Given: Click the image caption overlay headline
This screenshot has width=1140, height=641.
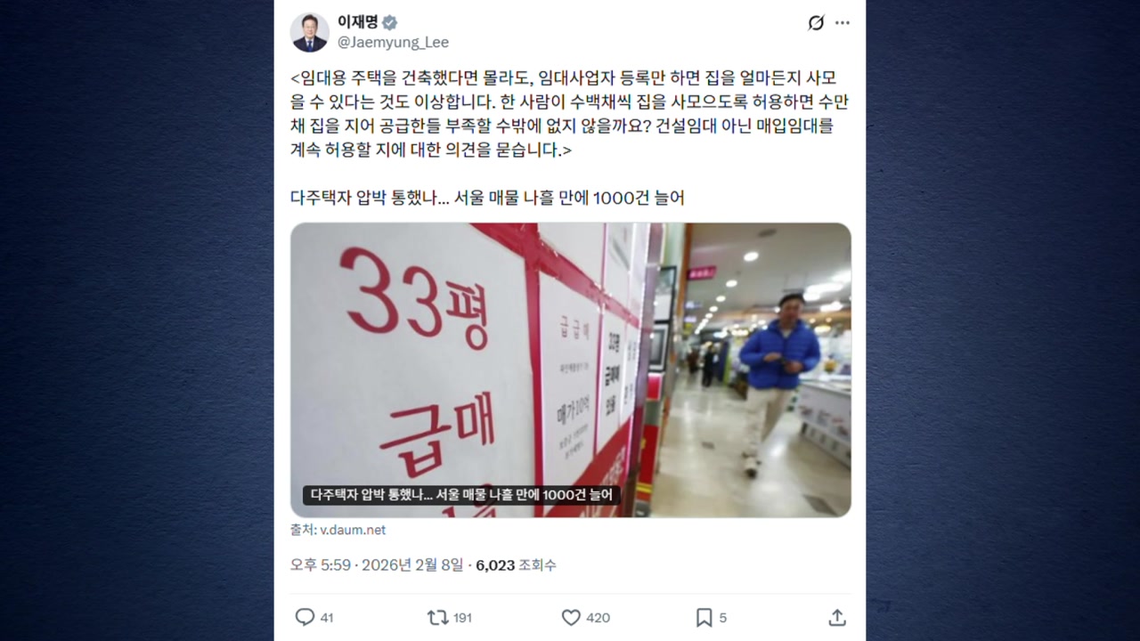Looking at the screenshot, I should (x=461, y=495).
